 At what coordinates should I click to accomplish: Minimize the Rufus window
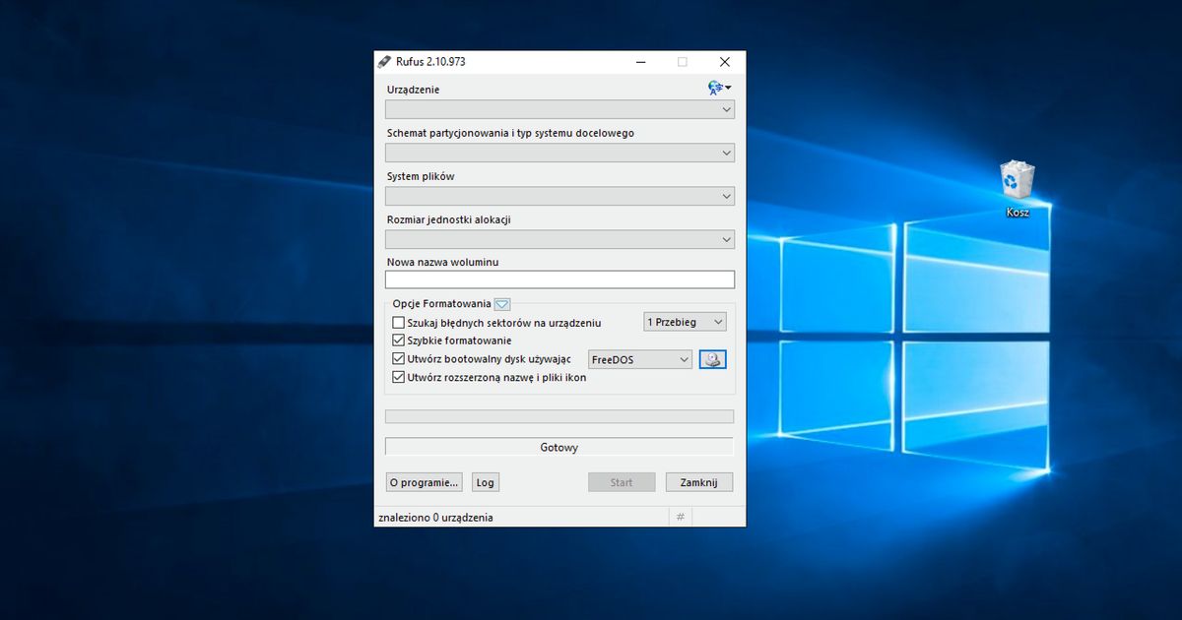[640, 61]
